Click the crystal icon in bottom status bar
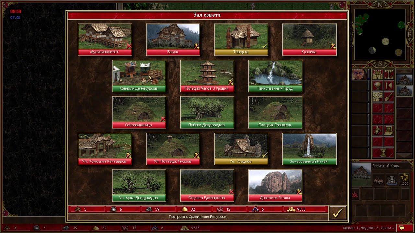This screenshot has width=415, height=233. click(125, 228)
